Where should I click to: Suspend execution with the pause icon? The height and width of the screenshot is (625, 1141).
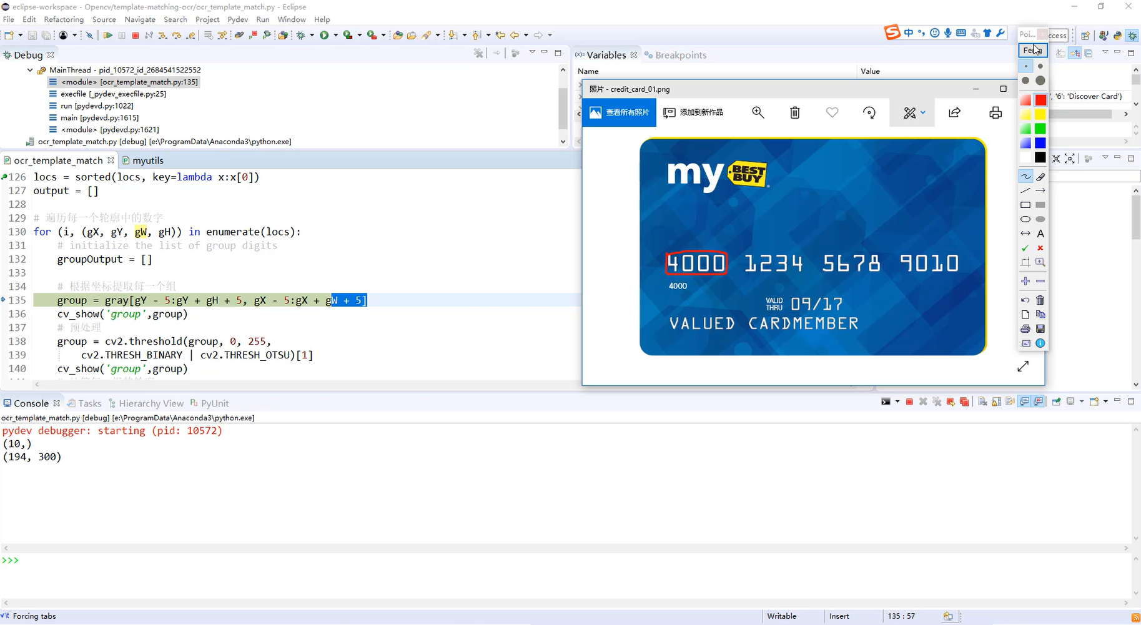point(122,36)
